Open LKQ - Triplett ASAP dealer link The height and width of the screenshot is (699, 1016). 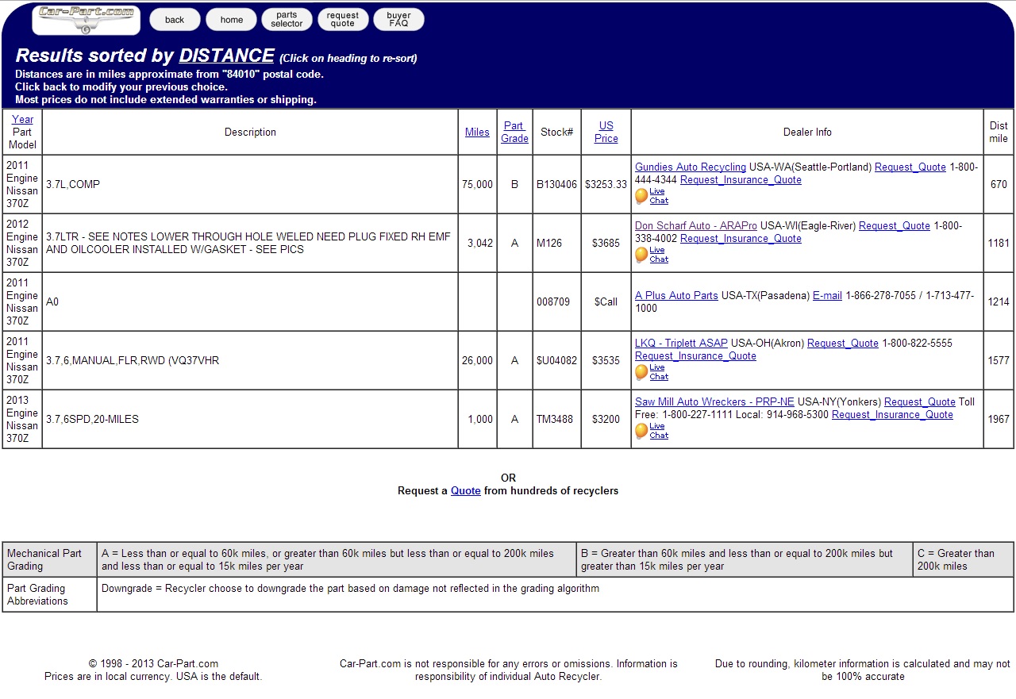[x=681, y=344]
